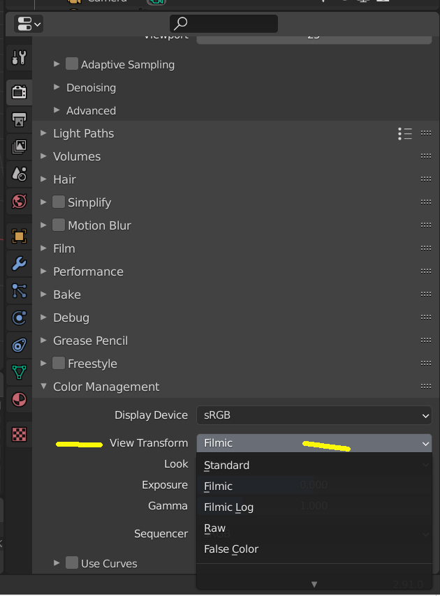Toggle the Motion Blur checkbox
440x596 pixels.
(59, 225)
